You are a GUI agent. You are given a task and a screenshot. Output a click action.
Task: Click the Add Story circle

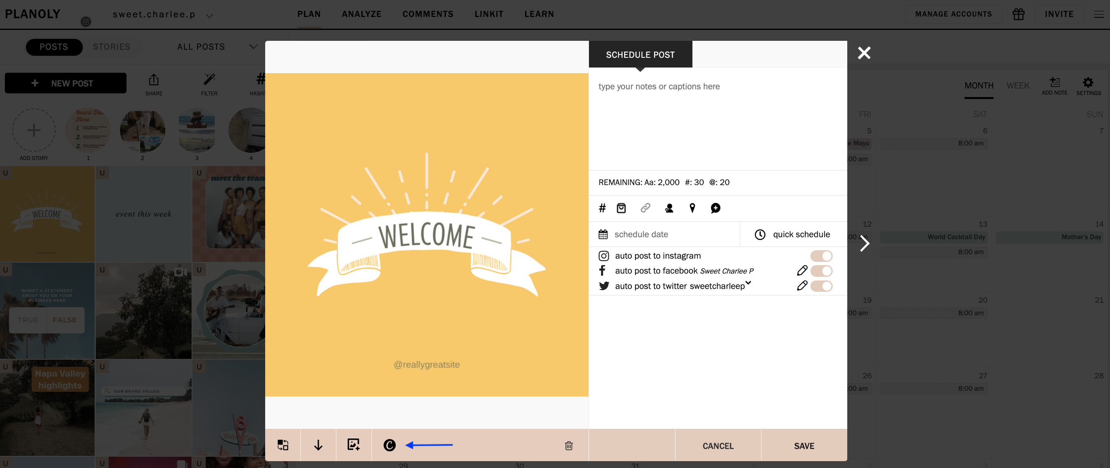[34, 130]
